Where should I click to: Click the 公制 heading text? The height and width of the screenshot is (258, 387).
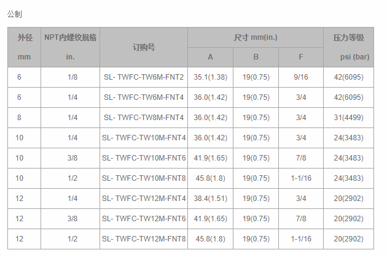click(15, 14)
